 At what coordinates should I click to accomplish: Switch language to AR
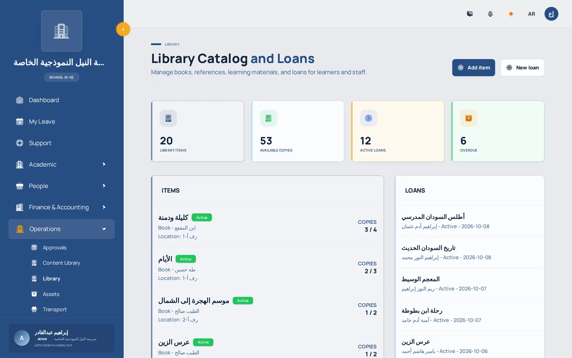tap(531, 14)
